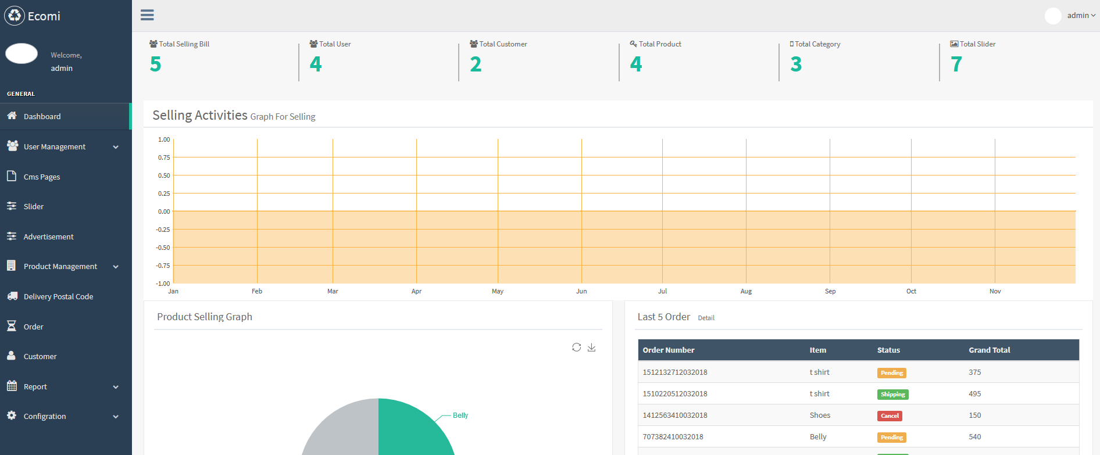Click the Total Slider image icon
The width and height of the screenshot is (1100, 455).
click(954, 44)
